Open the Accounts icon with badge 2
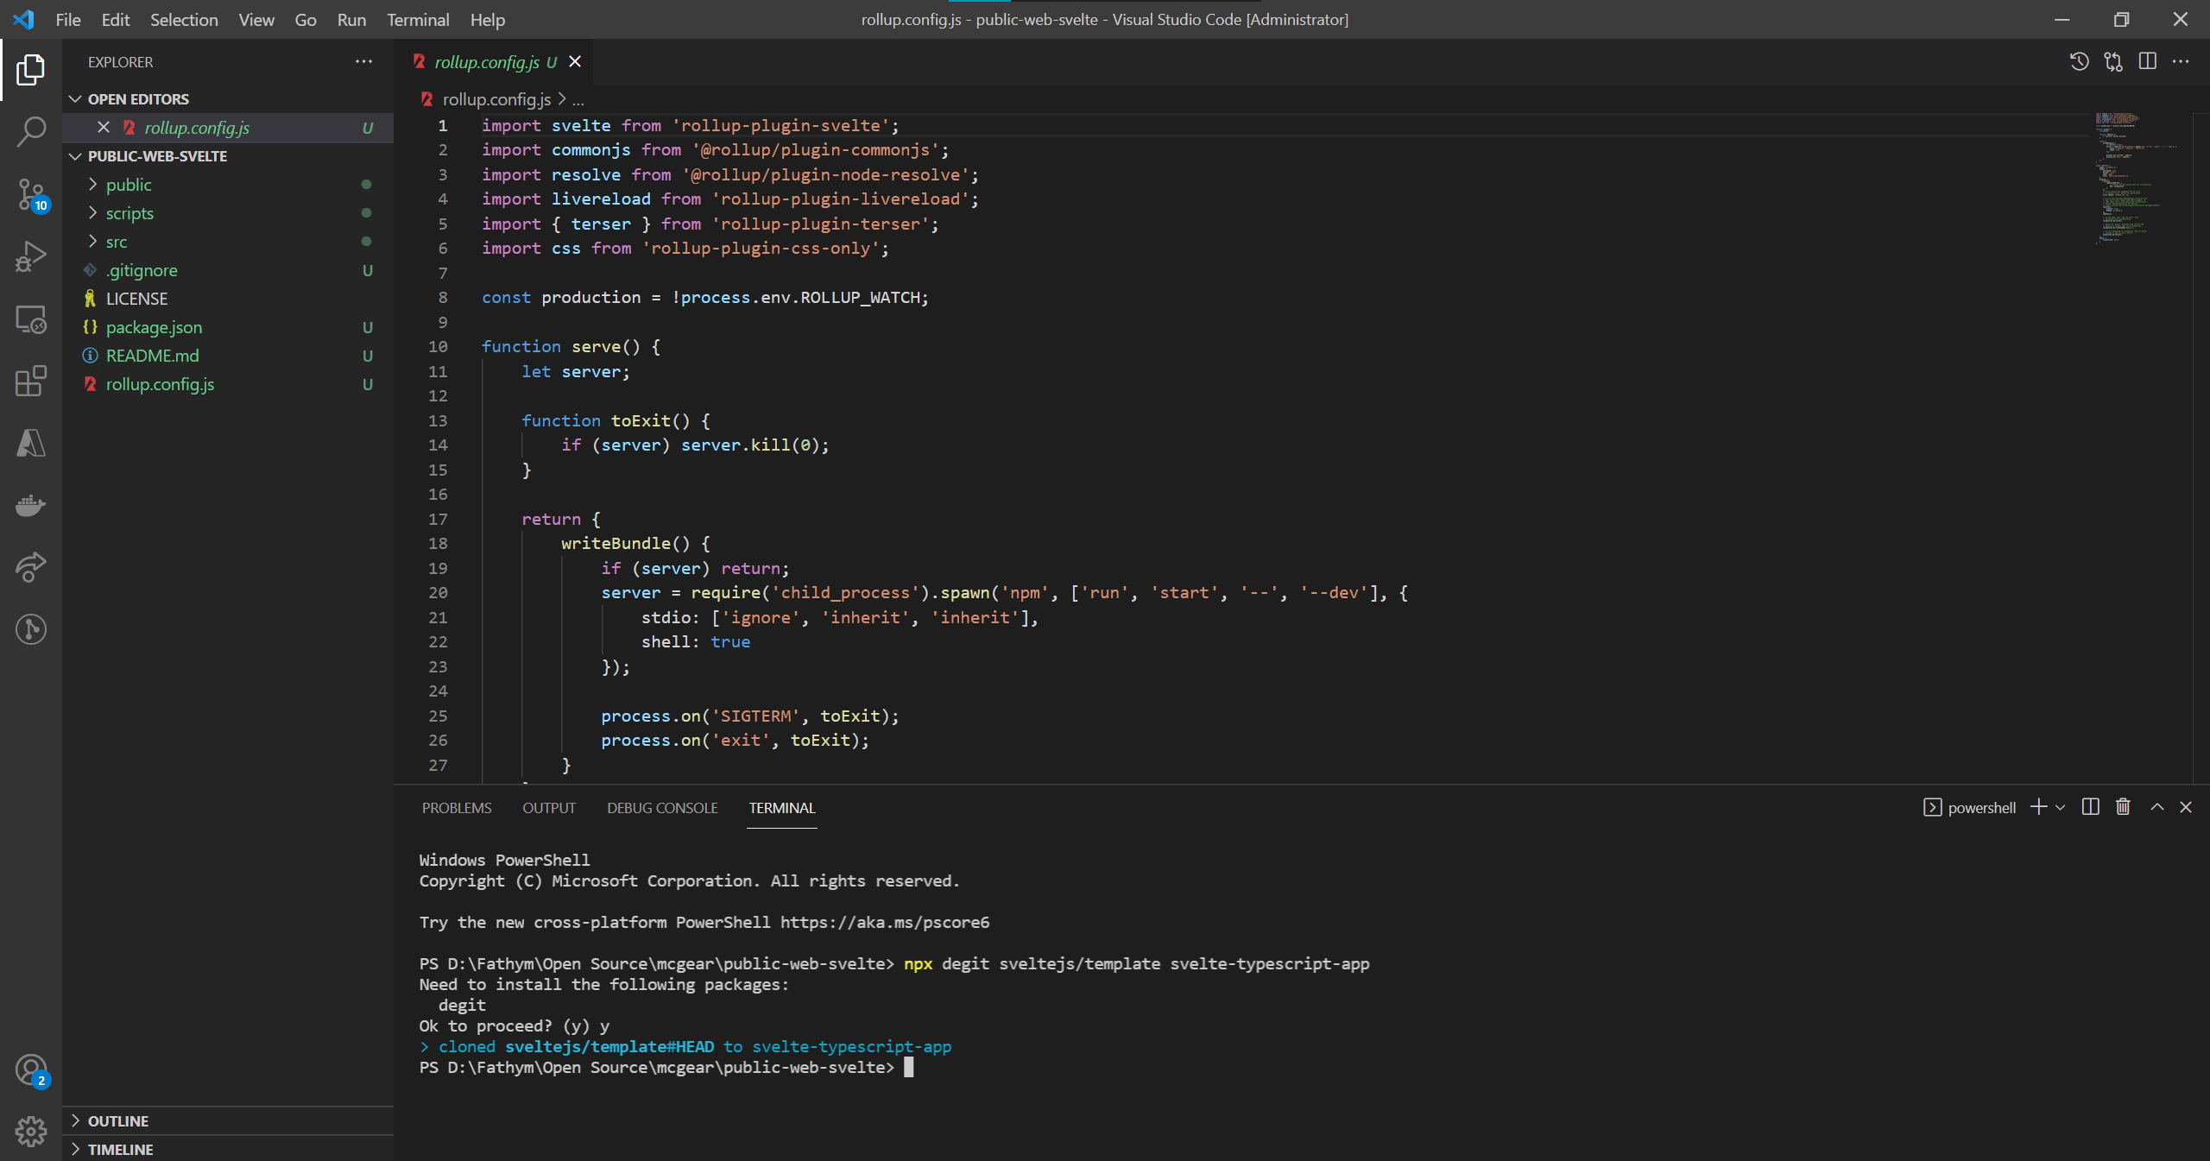 31,1071
